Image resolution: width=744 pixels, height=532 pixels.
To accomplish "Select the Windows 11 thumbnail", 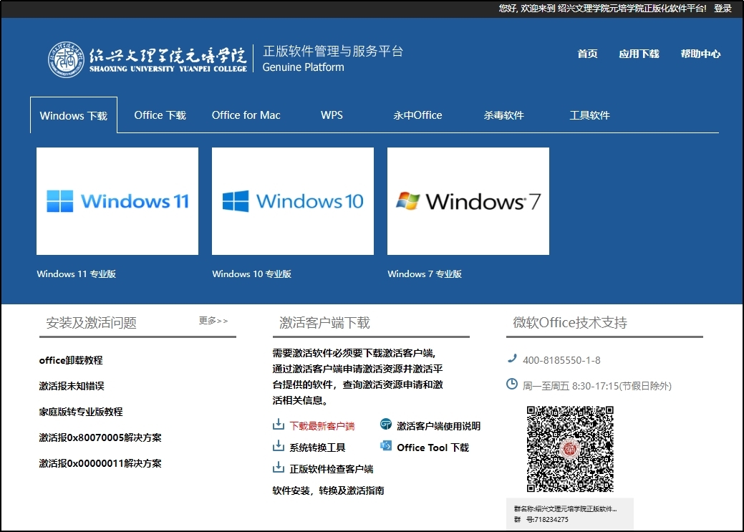I will (117, 201).
